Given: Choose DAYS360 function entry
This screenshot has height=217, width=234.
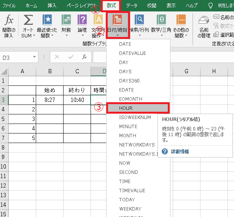Looking at the screenshot, I should point(138,81).
